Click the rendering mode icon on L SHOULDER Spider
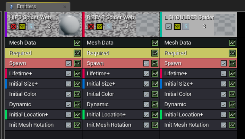 pos(177,27)
